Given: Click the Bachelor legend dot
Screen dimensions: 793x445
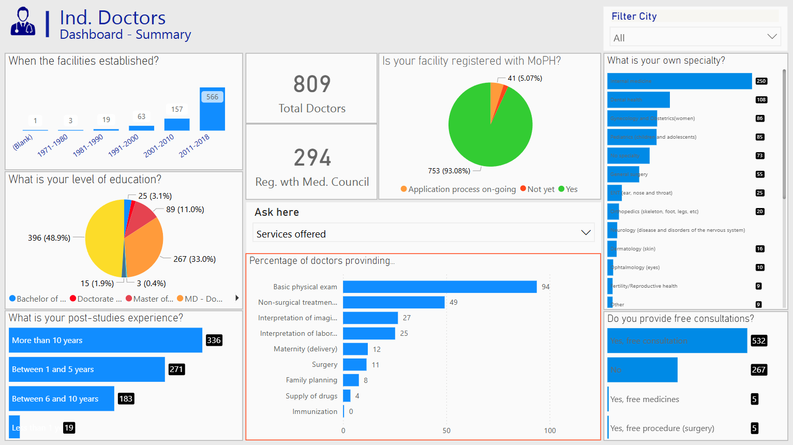Looking at the screenshot, I should (x=12, y=299).
